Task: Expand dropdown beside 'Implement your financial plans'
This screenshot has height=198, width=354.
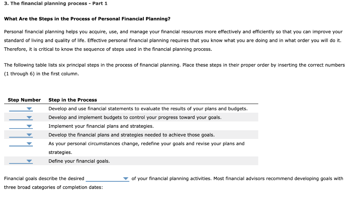Action: (21, 126)
